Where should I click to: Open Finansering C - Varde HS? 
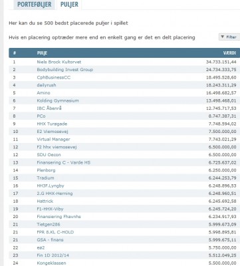[64, 162]
